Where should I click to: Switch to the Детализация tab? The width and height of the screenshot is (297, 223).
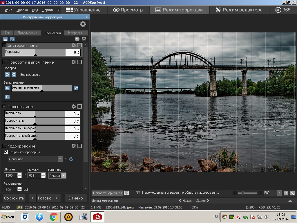coord(28,33)
